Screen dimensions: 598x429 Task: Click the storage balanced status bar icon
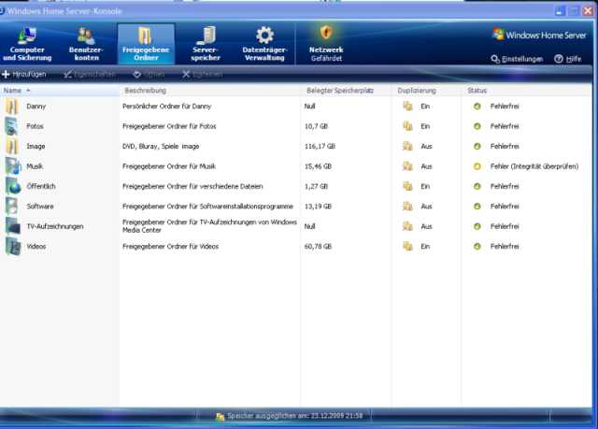click(221, 417)
